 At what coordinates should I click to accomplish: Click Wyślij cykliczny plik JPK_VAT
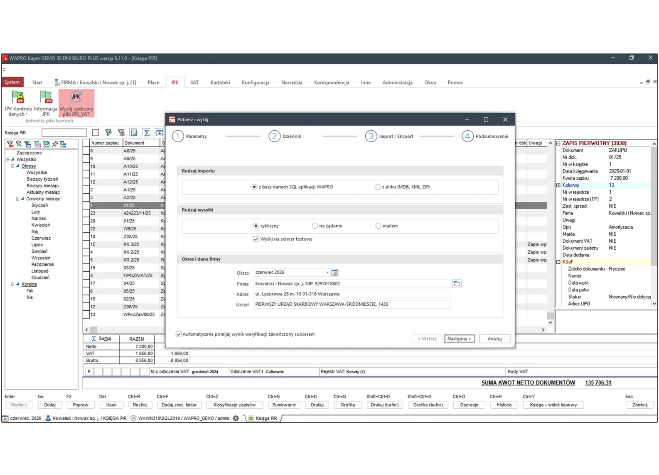(x=76, y=103)
